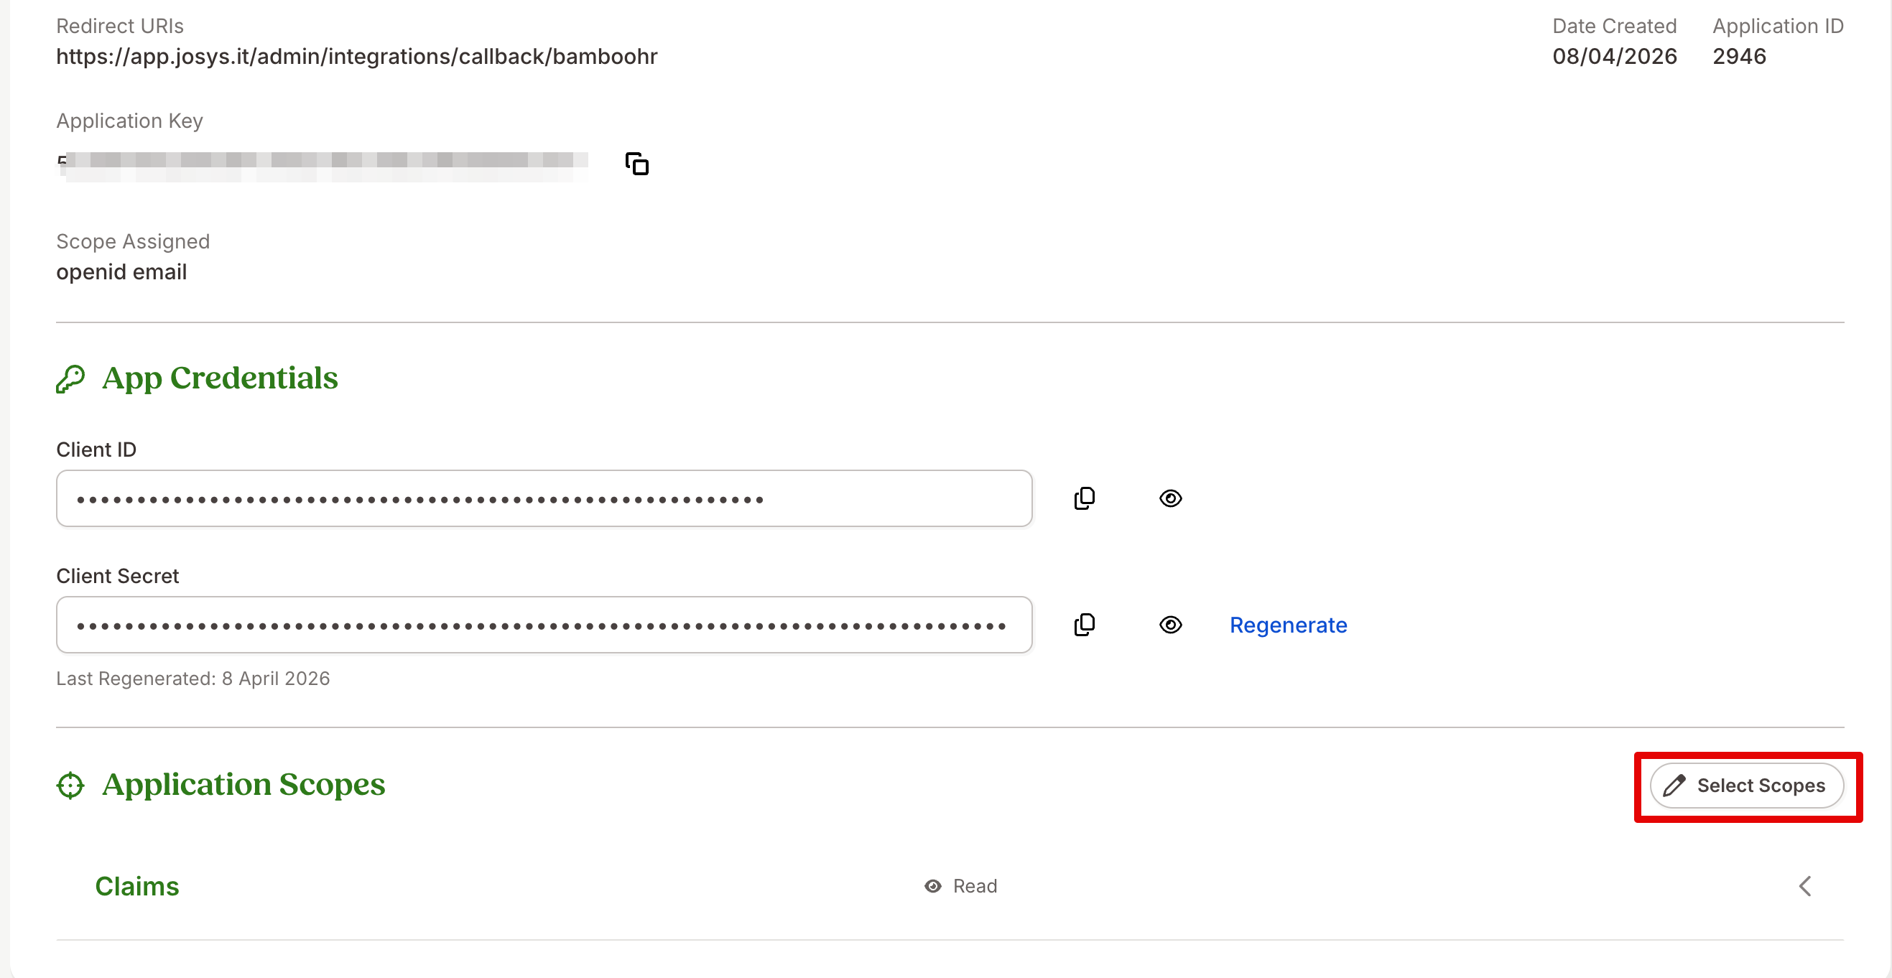Expand the Claims scope row chevron
The height and width of the screenshot is (978, 1892).
coord(1805,886)
